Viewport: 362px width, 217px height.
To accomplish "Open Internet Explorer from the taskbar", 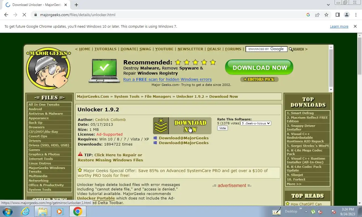I will tap(25, 211).
